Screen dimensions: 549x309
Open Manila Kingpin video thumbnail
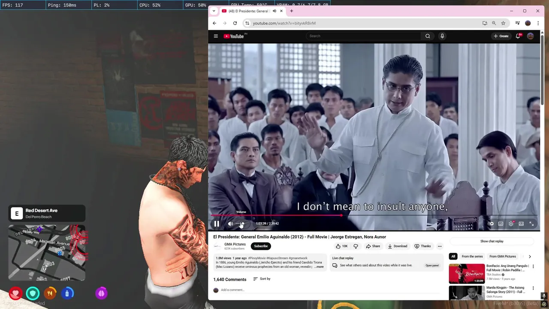[x=467, y=293]
